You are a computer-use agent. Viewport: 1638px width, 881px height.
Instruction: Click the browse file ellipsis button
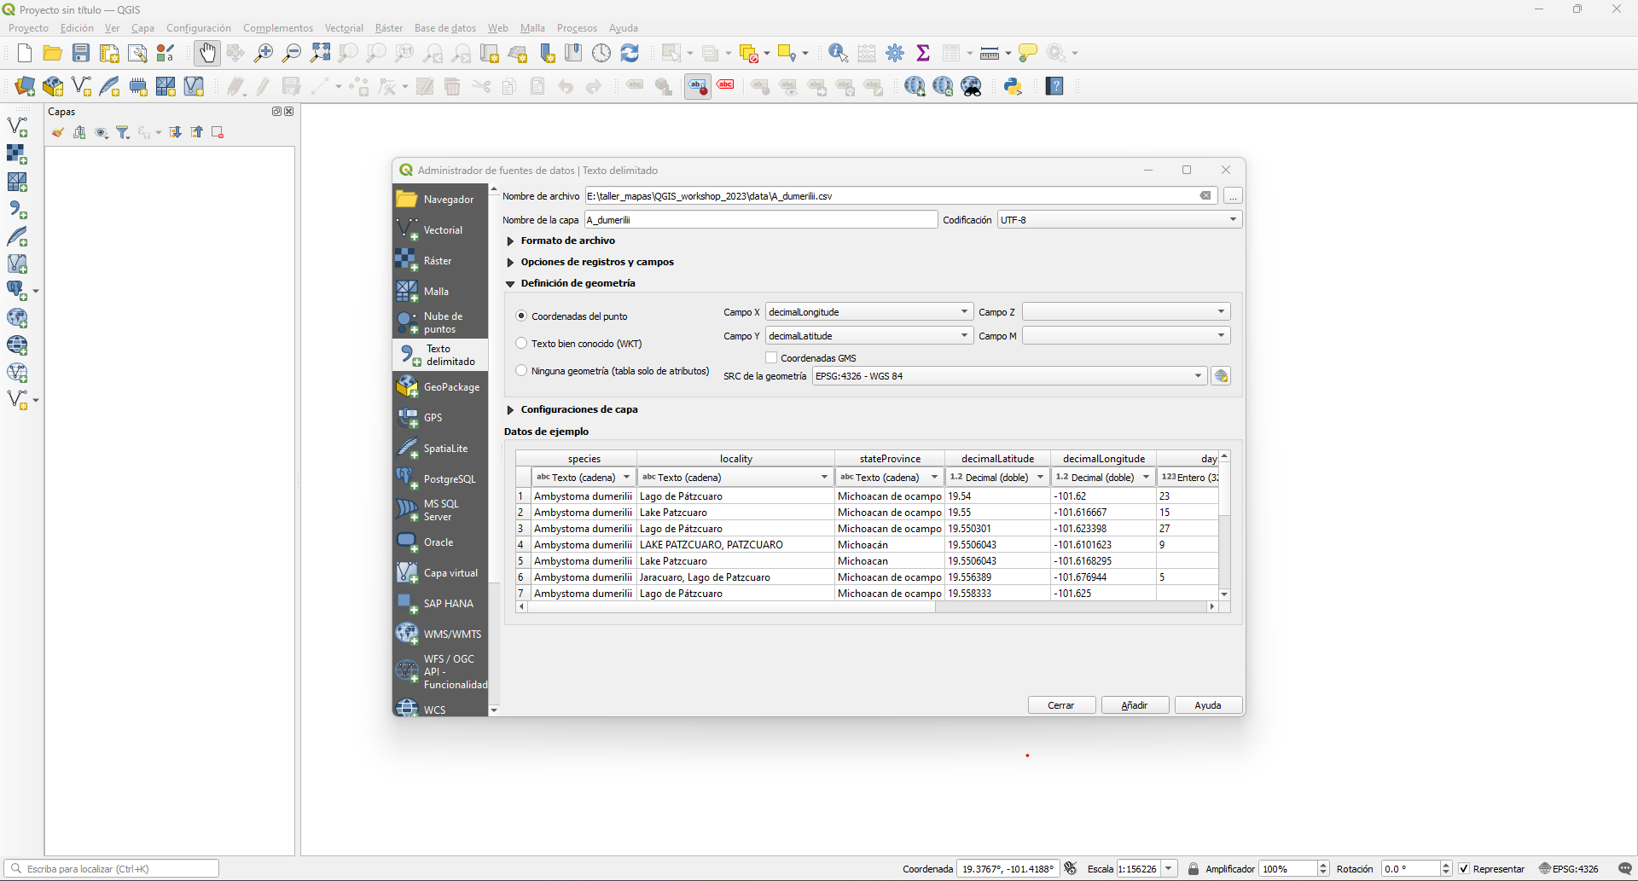click(1233, 195)
